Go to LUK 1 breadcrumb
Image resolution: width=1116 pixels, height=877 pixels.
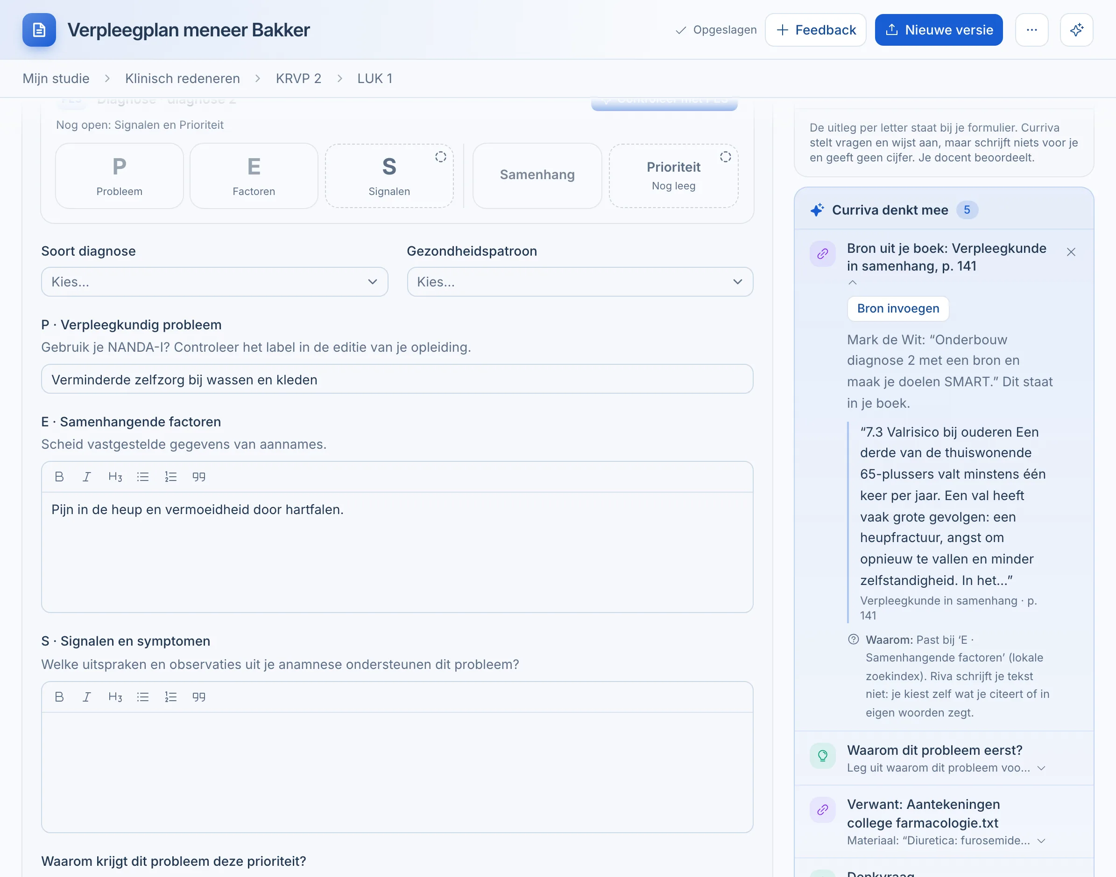click(x=375, y=78)
